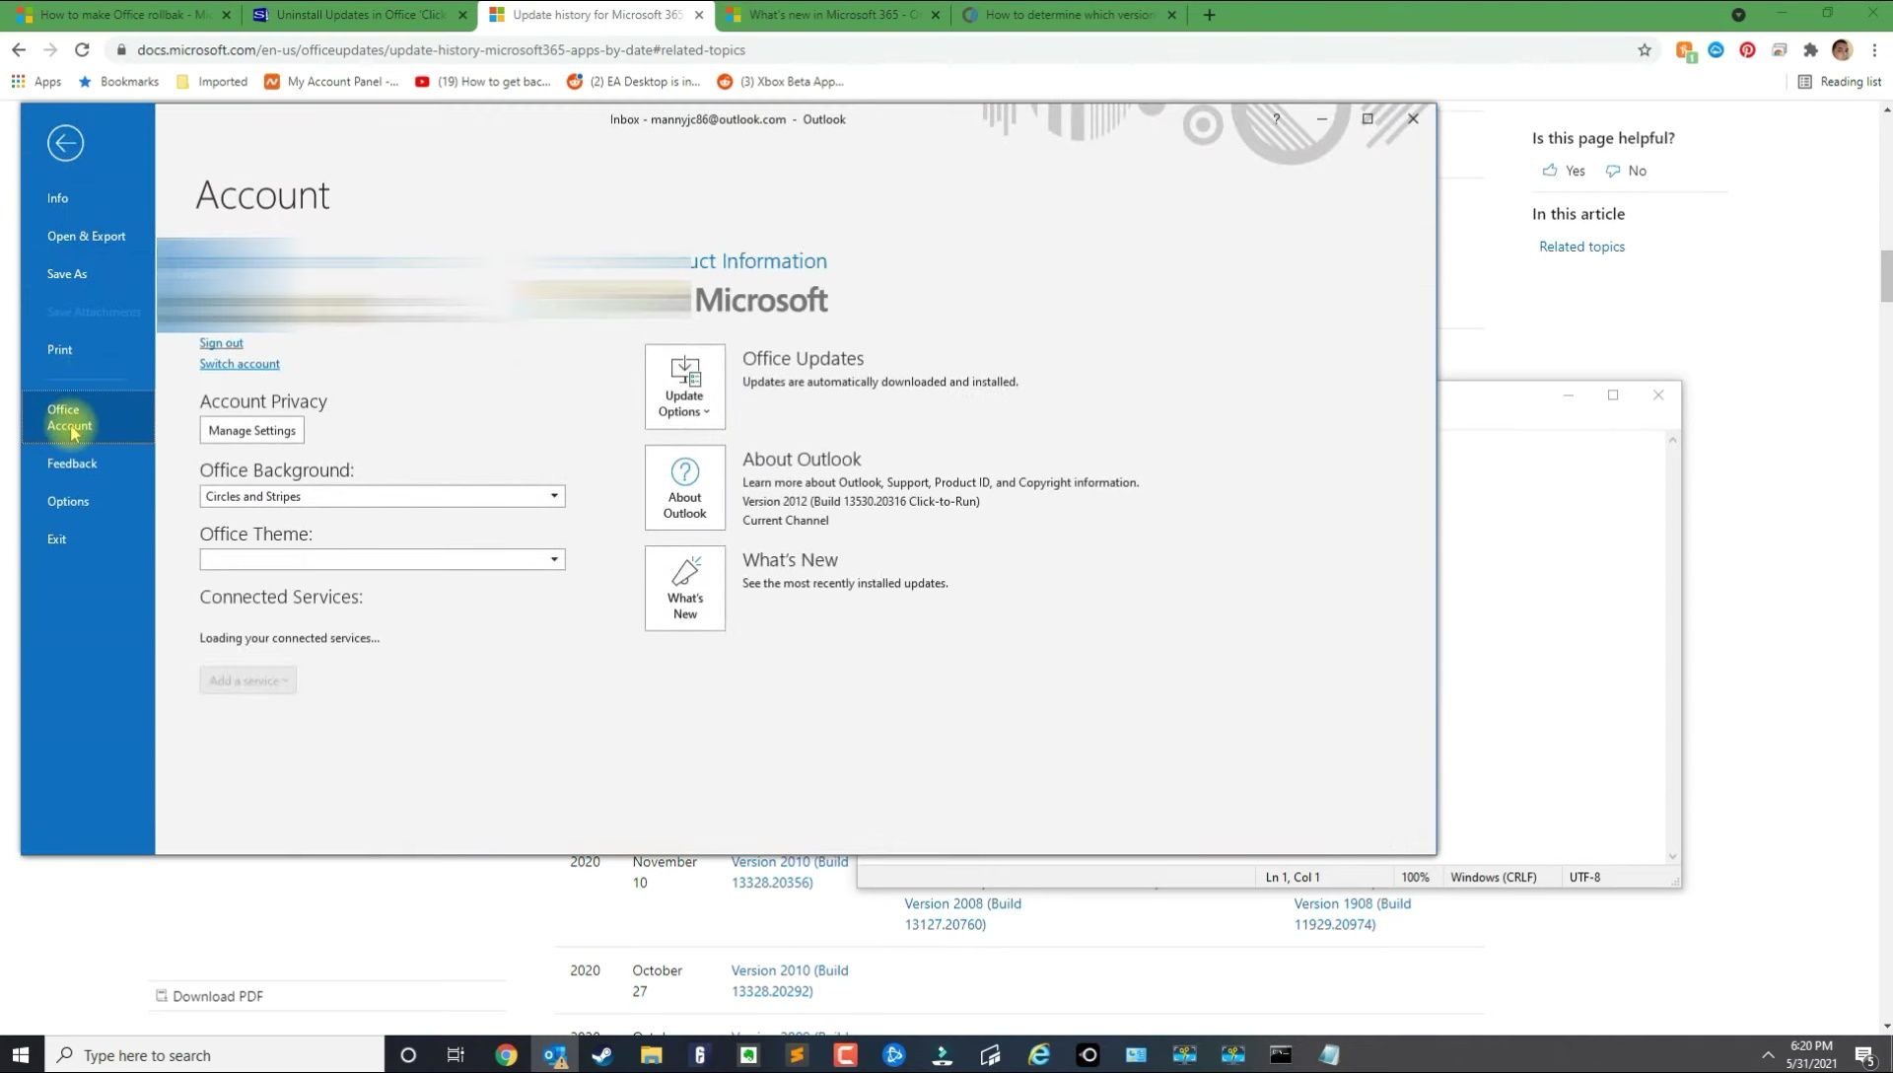Bookmark this page with the star icon
Screen dimensions: 1893x1073
1645,50
